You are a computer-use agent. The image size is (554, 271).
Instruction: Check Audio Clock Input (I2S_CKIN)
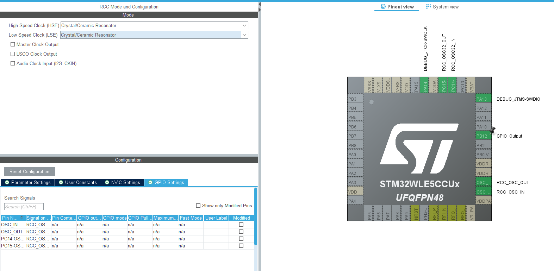(13, 63)
